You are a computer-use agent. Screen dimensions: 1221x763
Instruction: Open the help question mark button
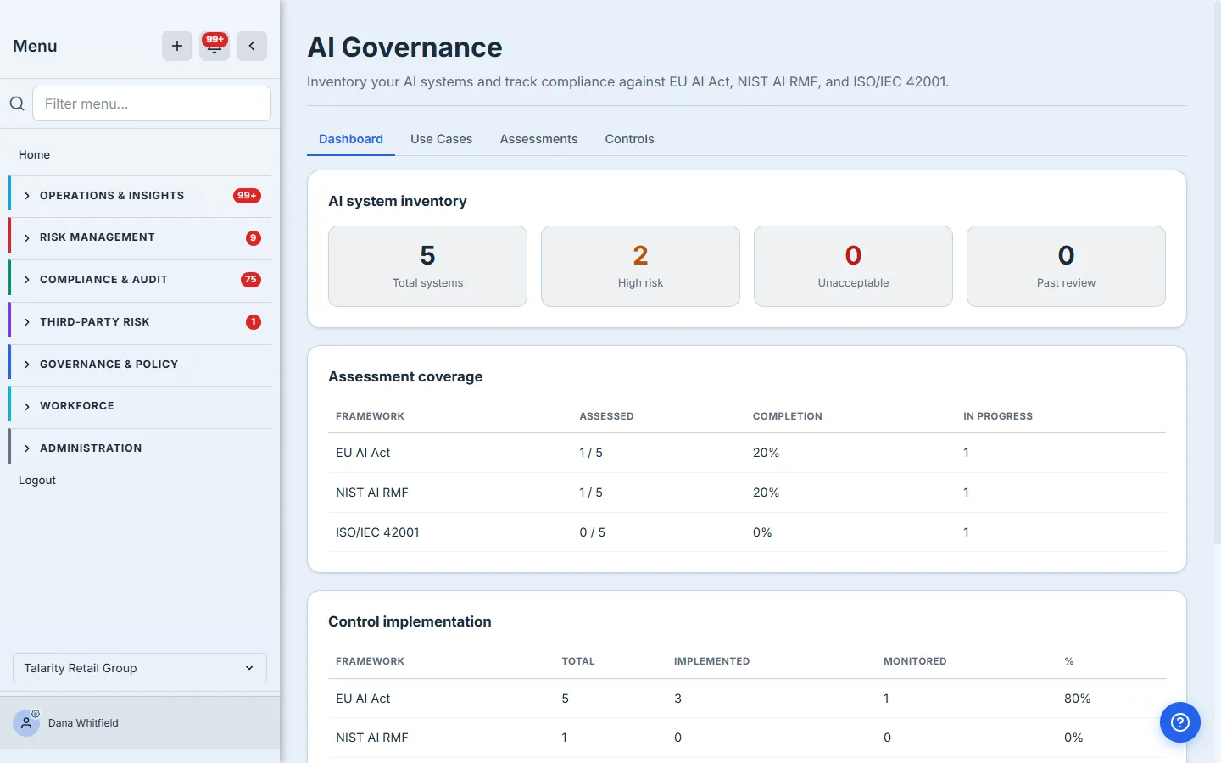[1180, 722]
